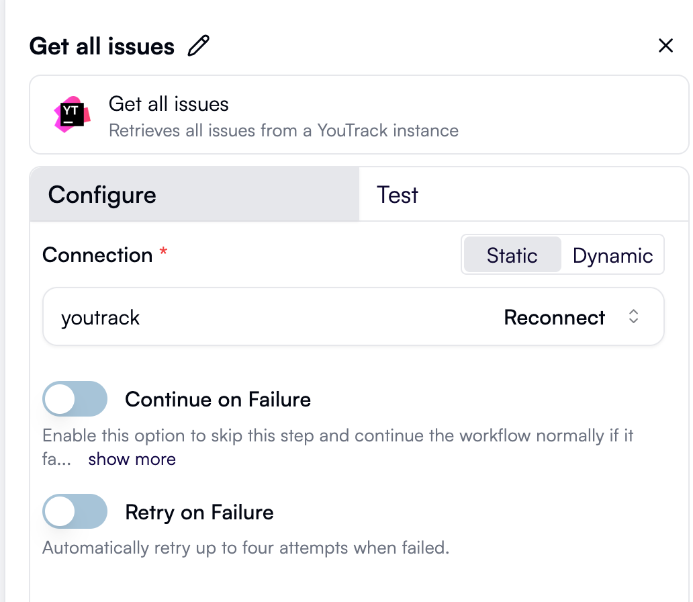The width and height of the screenshot is (693, 602).
Task: Switch connection mode to Dynamic
Action: point(612,255)
